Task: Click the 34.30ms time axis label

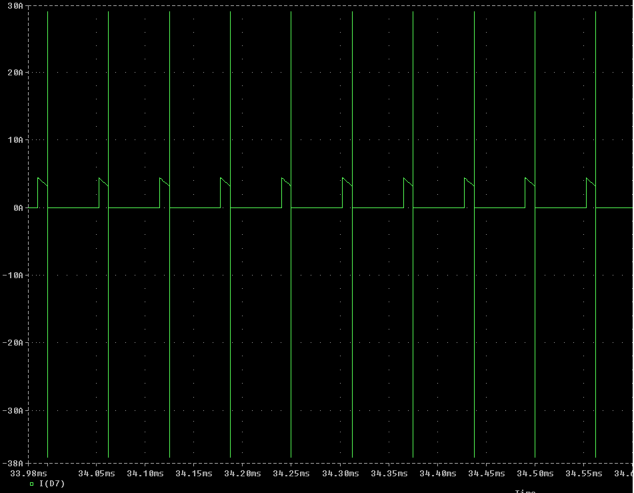Action: (341, 473)
